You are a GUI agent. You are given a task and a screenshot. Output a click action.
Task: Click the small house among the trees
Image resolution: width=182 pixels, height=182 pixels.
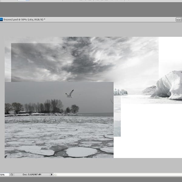click(x=22, y=112)
